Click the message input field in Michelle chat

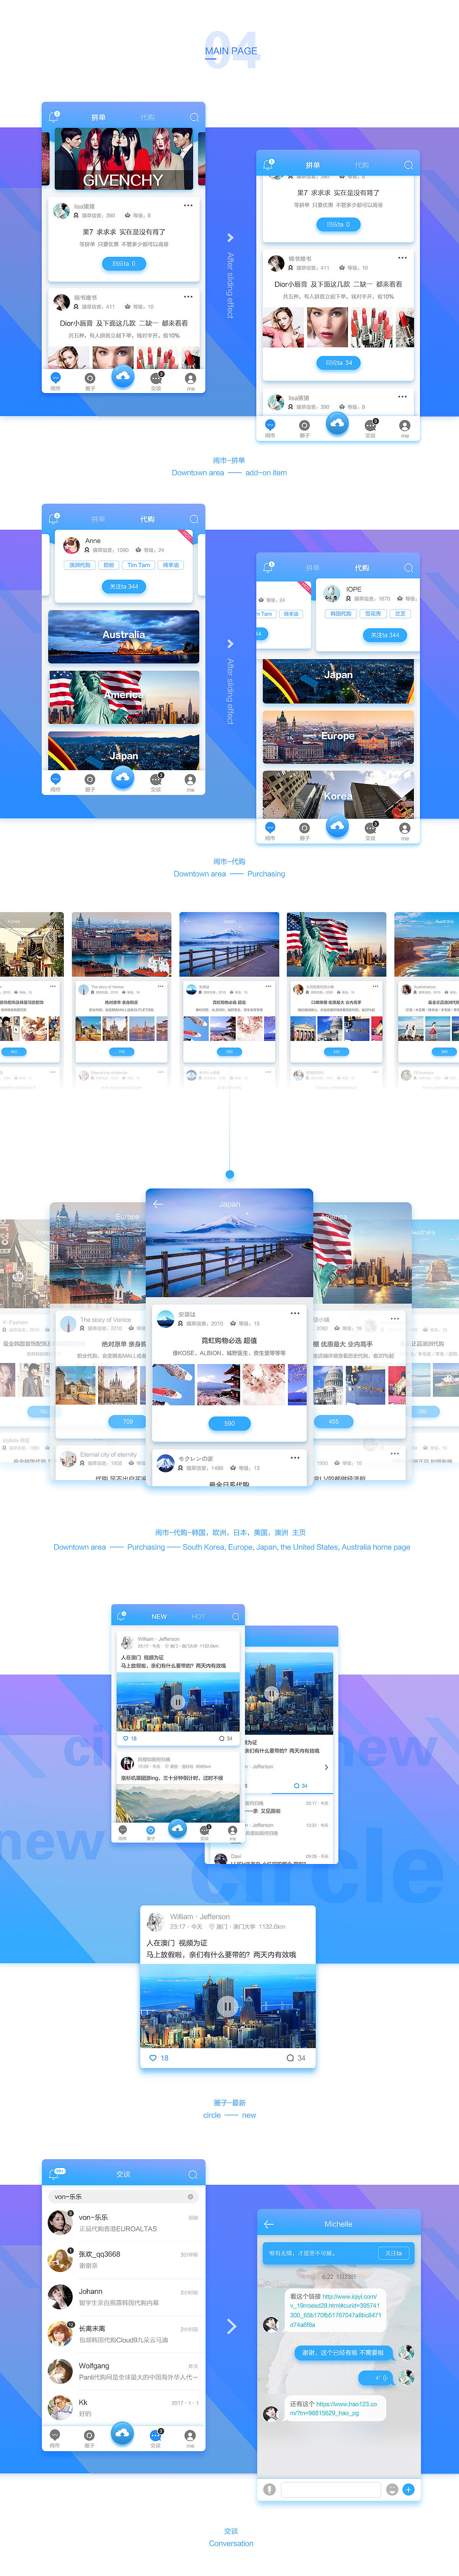click(331, 2489)
